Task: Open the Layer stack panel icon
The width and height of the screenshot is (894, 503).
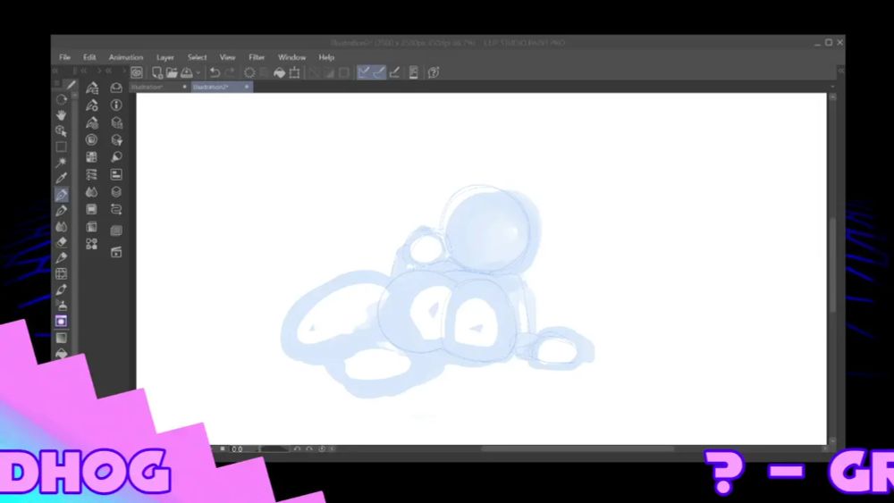Action: pos(116,192)
